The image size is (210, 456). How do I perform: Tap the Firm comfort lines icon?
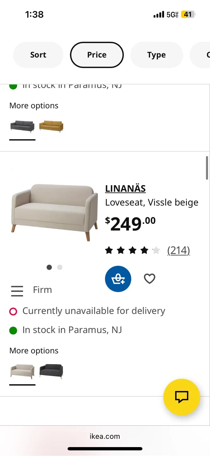[17, 290]
